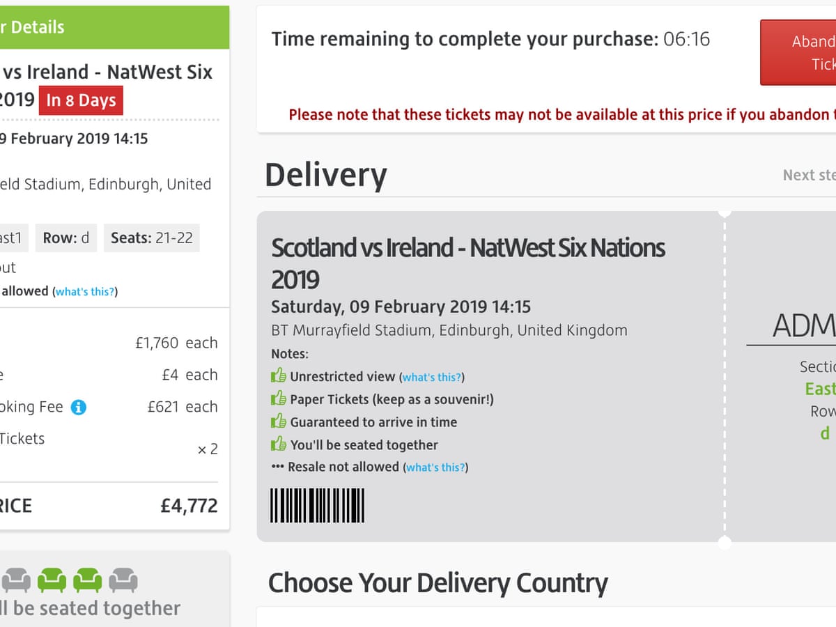Click the Seats: 21-22 tag
This screenshot has height=627, width=836.
pos(152,238)
